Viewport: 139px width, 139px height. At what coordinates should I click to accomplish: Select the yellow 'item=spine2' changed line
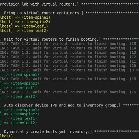click(x=25, y=22)
